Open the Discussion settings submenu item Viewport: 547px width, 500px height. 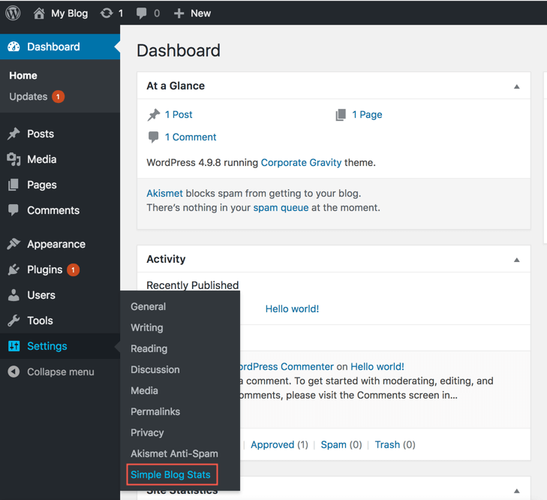(x=155, y=369)
